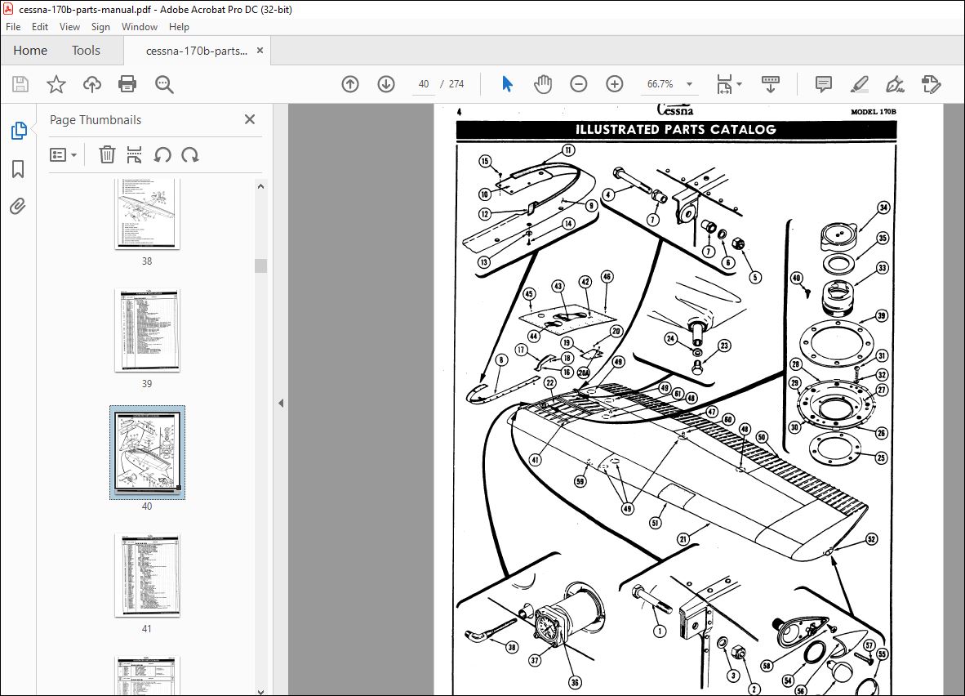The width and height of the screenshot is (965, 696).
Task: Open the Find text magnifier tool
Action: click(164, 84)
